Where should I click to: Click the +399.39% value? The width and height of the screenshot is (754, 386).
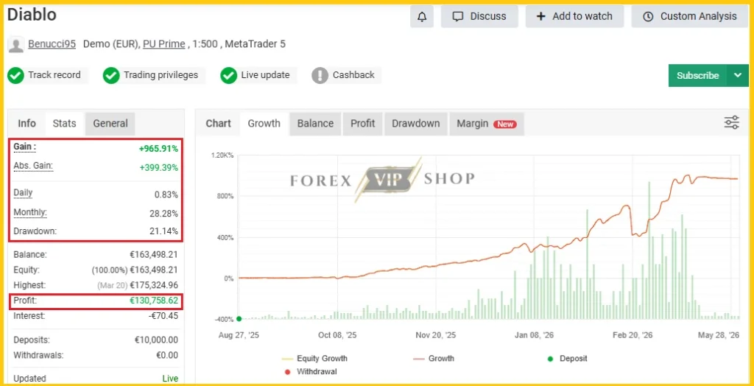pyautogui.click(x=159, y=168)
